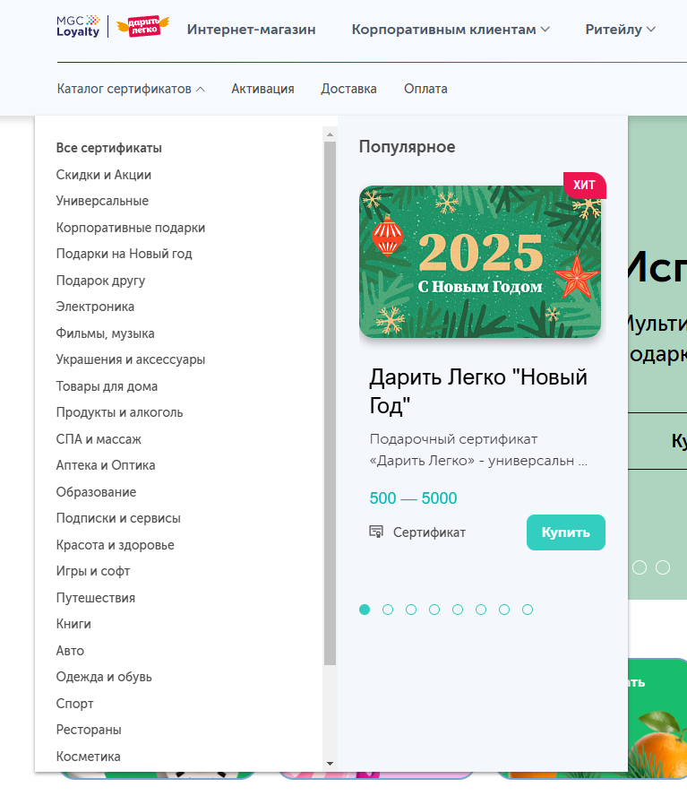
Task: Select the first carousel dot under Популярное
Action: (365, 610)
